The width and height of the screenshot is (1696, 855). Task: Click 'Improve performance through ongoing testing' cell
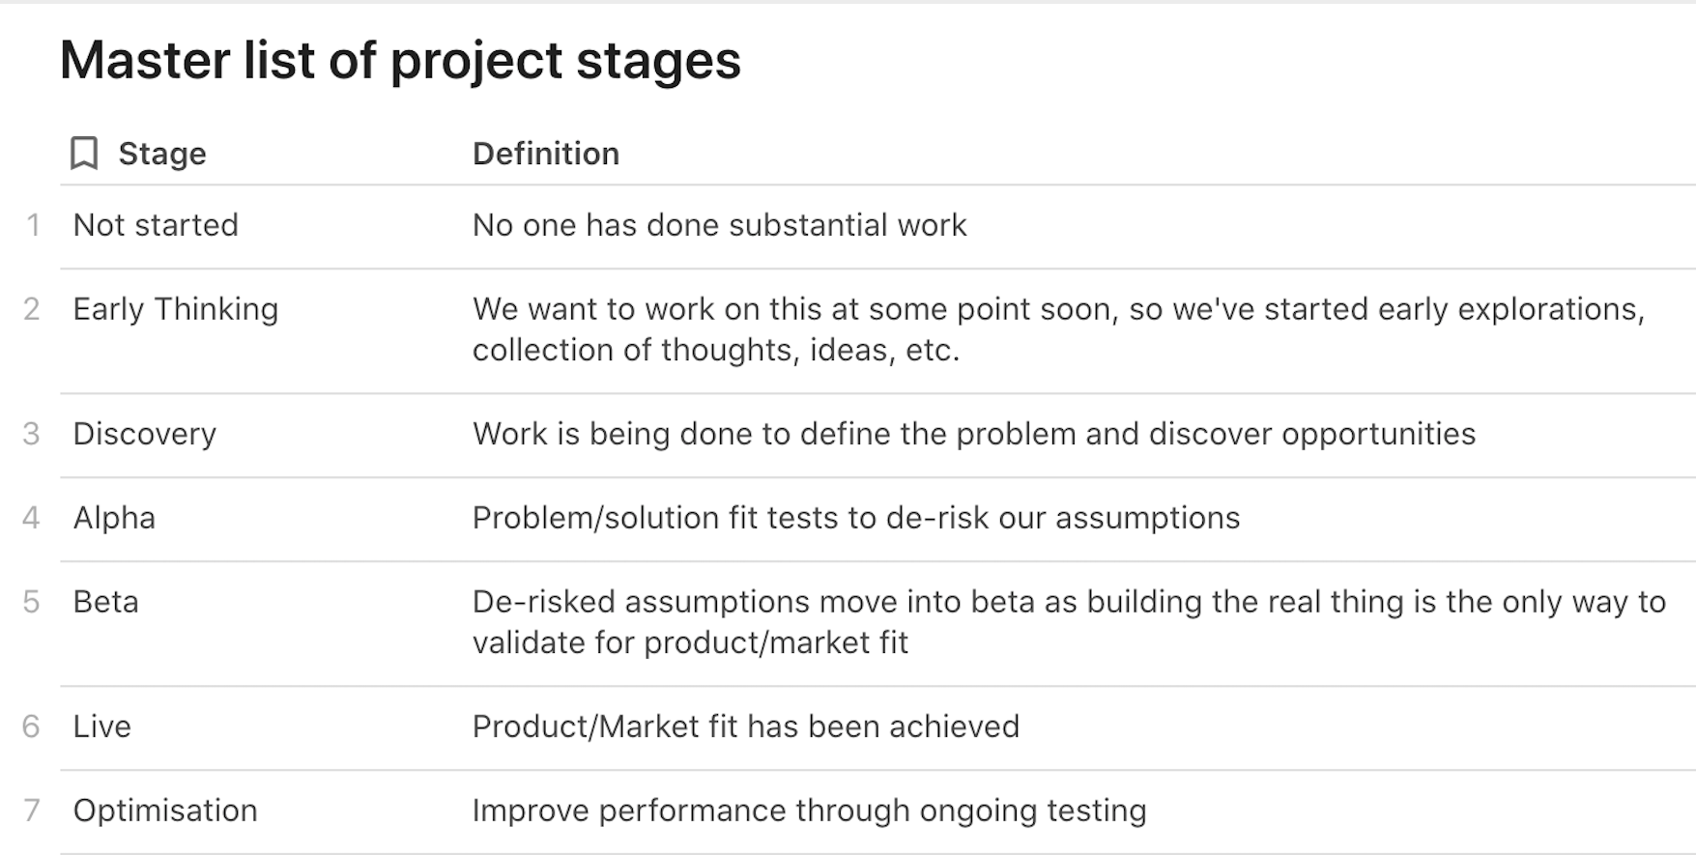click(809, 811)
